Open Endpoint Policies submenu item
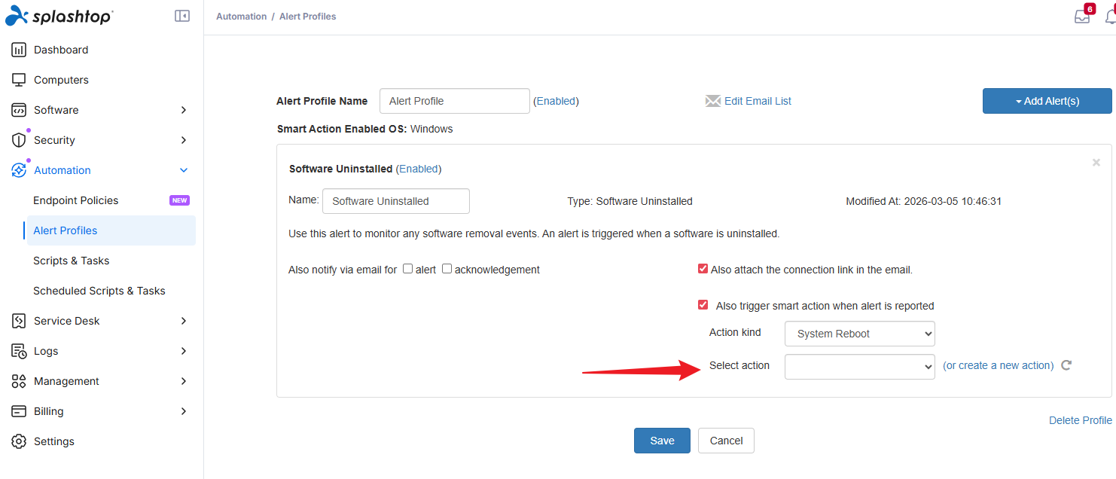This screenshot has width=1116, height=479. (76, 200)
